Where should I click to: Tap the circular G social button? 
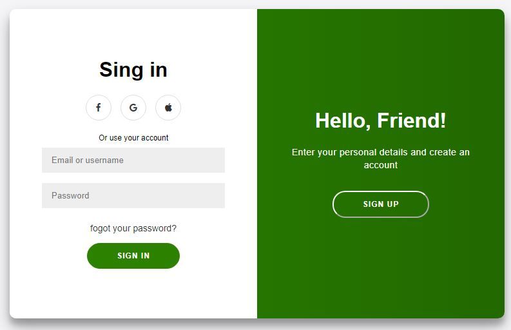tap(133, 108)
